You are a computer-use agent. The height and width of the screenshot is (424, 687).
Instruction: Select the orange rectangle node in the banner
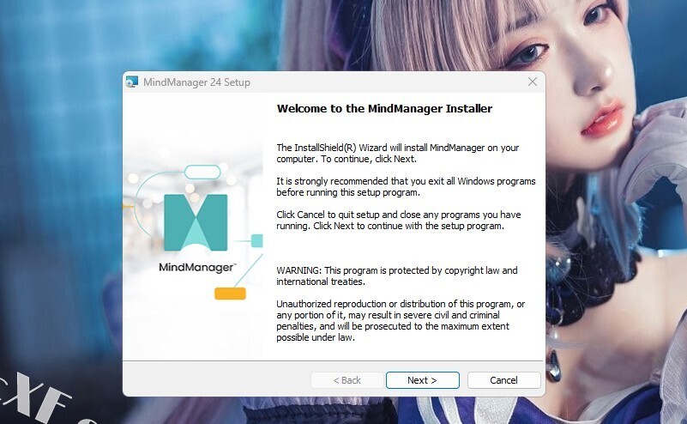230,294
